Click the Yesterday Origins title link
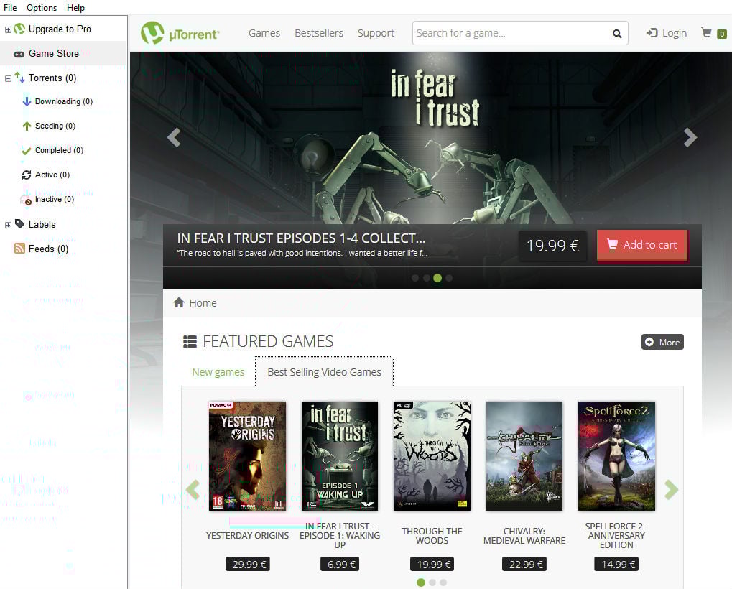 click(x=247, y=536)
